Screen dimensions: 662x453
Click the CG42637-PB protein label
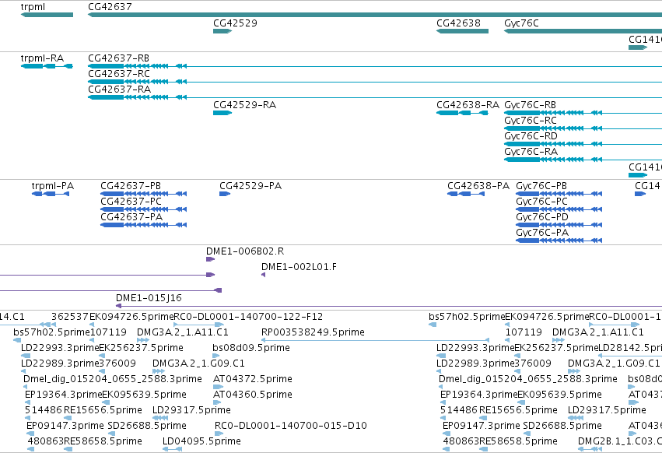pos(131,186)
